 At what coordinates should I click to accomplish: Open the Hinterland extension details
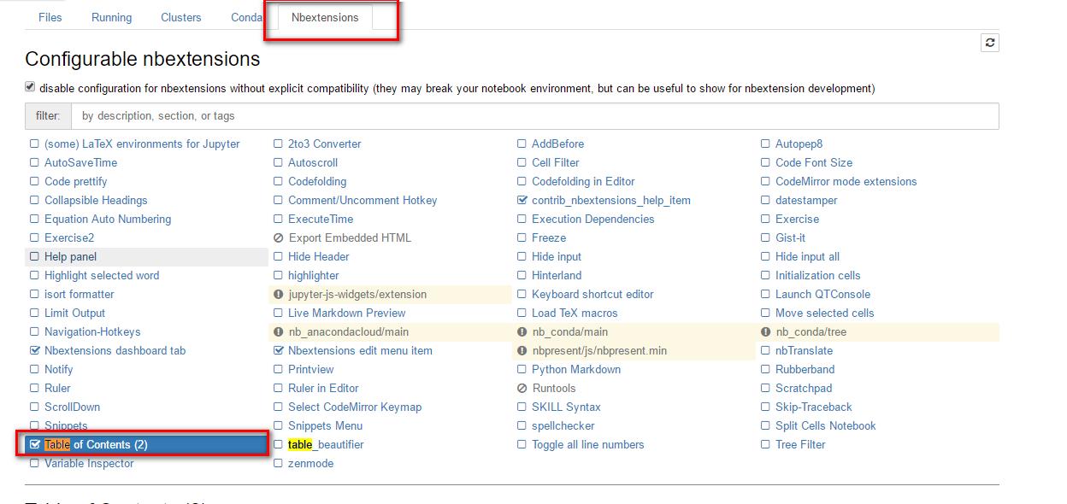click(557, 276)
